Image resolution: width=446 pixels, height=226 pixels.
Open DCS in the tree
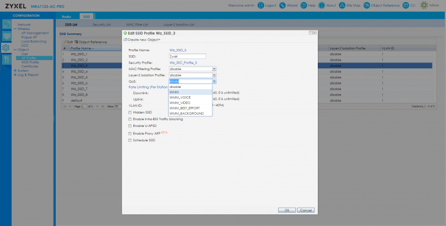pyautogui.click(x=25, y=46)
